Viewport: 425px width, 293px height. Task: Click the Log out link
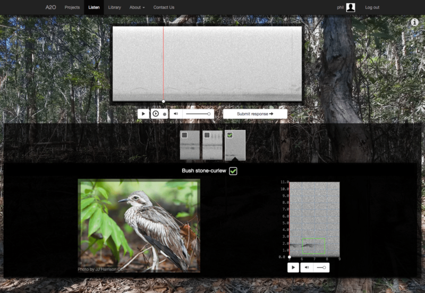pyautogui.click(x=372, y=7)
